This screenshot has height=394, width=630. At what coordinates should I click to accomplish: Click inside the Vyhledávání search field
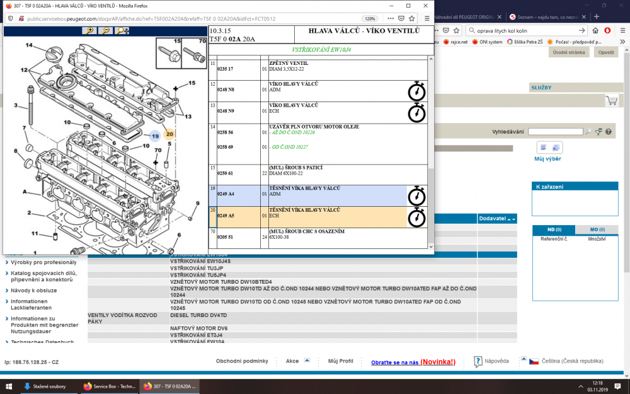coord(555,132)
